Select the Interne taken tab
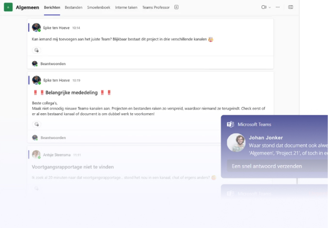This screenshot has width=328, height=228. pos(126,7)
